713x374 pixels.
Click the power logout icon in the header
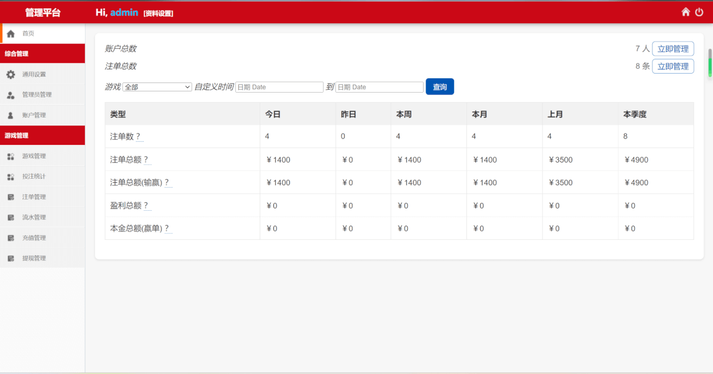click(x=699, y=12)
